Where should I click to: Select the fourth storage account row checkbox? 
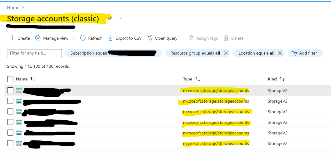(x=10, y=122)
